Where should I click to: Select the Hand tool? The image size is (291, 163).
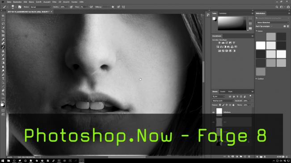point(3,90)
